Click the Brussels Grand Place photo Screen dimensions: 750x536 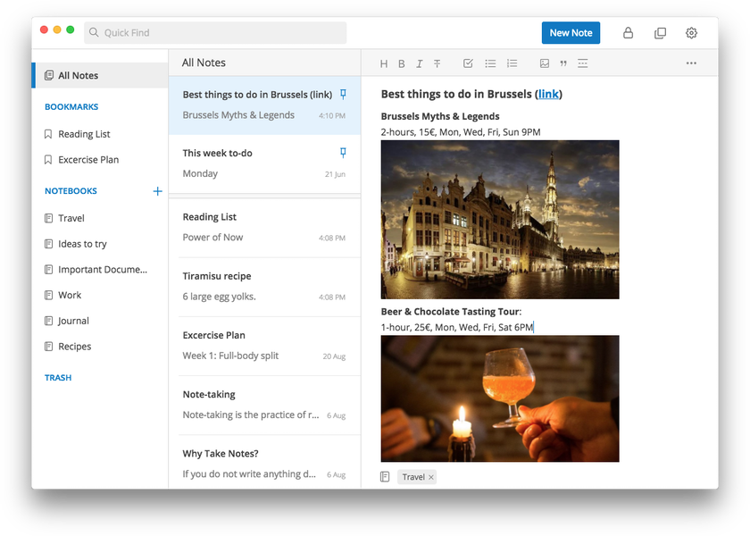pyautogui.click(x=500, y=220)
